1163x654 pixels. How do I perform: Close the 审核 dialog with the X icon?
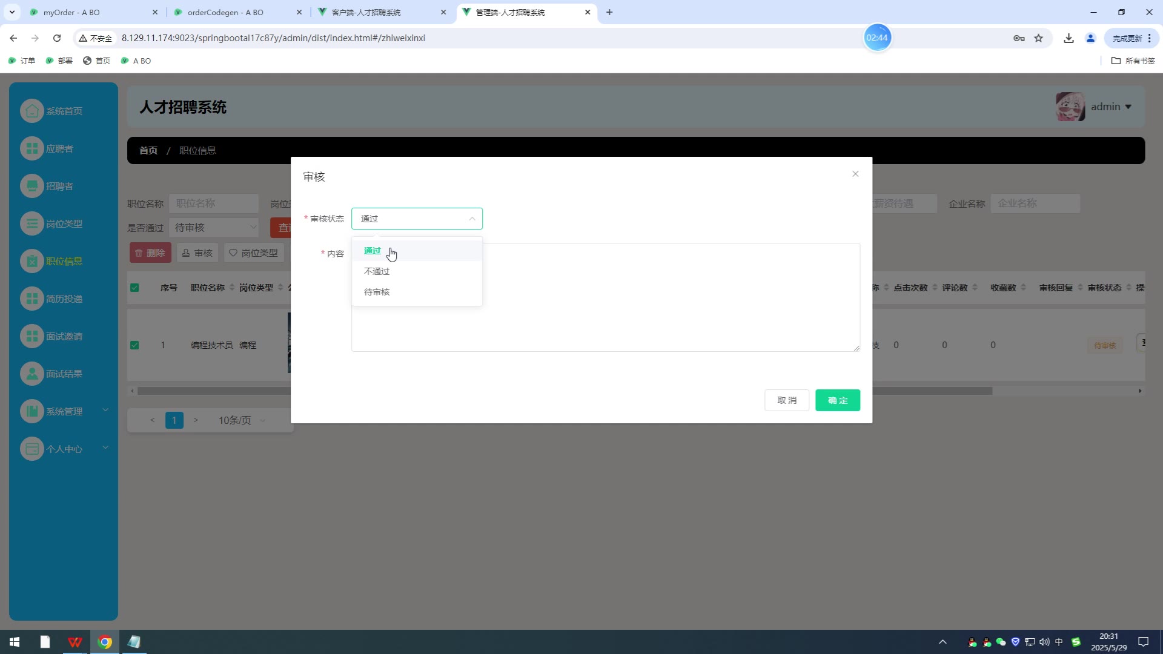click(x=855, y=174)
